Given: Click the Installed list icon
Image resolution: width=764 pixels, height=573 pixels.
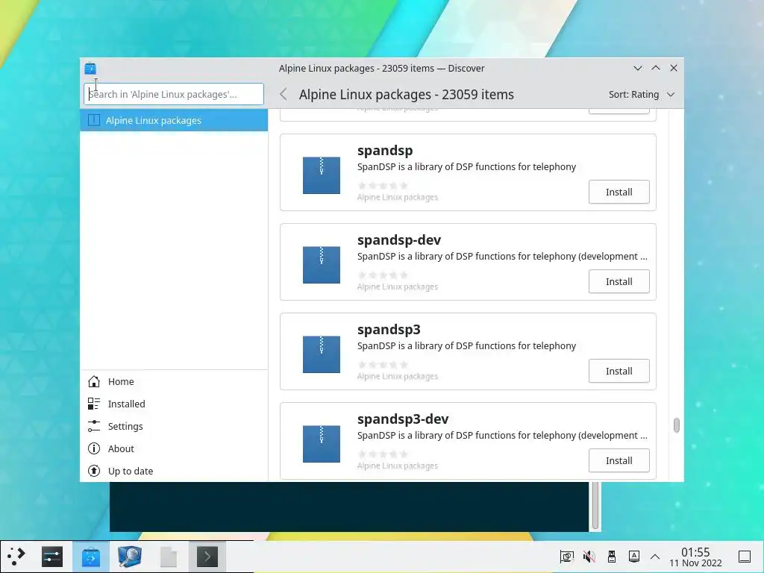Looking at the screenshot, I should (94, 404).
